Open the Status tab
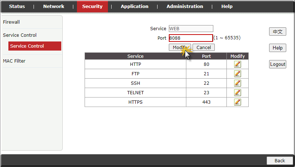This screenshot has width=295, height=167. click(x=17, y=6)
